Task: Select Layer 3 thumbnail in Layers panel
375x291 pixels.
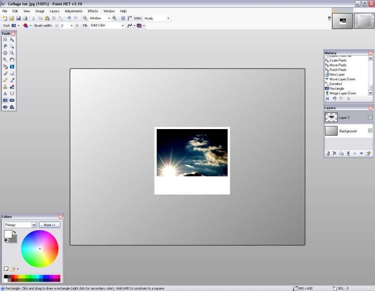Action: tap(331, 117)
